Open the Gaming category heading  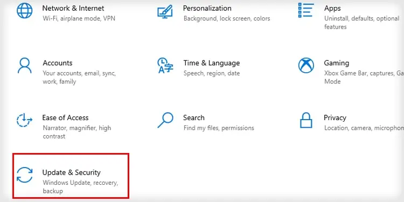coord(337,63)
